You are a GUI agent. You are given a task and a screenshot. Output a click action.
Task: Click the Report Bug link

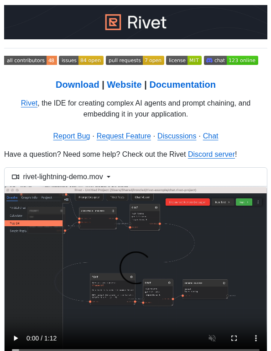(x=72, y=136)
